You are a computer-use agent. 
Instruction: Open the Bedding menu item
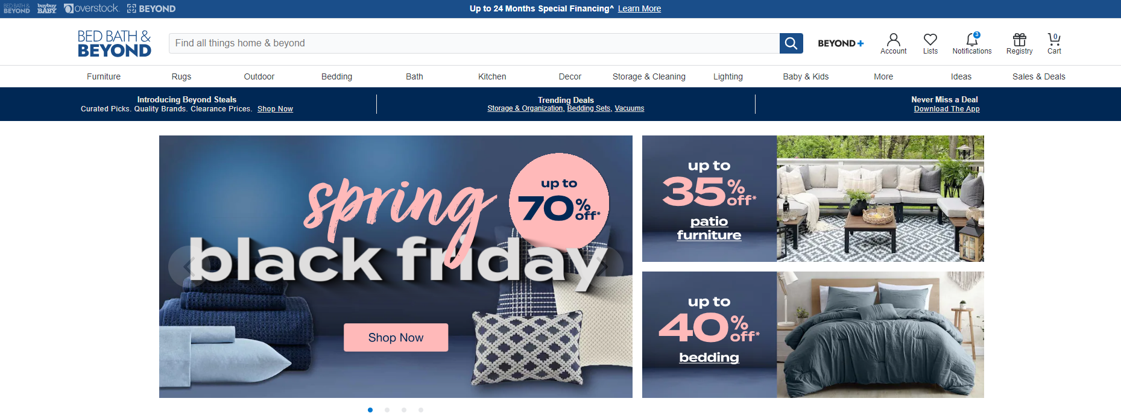pos(336,76)
